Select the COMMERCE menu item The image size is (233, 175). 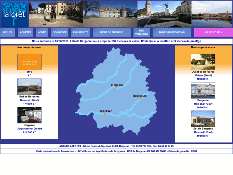(x=60, y=32)
